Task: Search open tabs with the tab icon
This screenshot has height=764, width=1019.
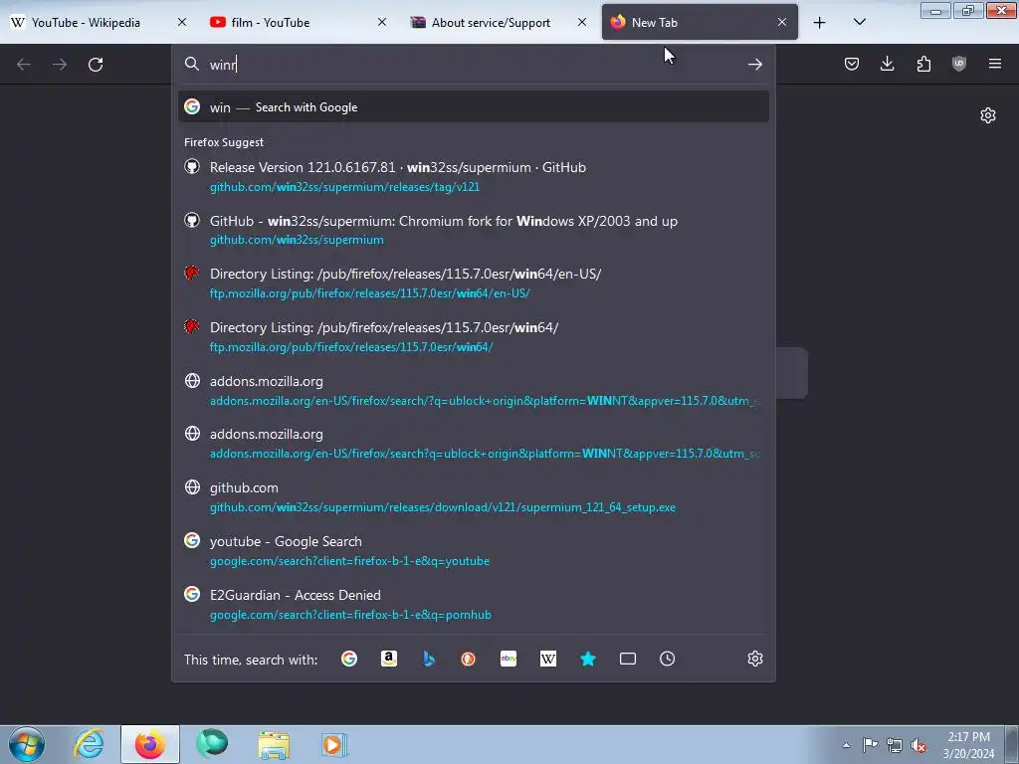Action: pos(628,659)
